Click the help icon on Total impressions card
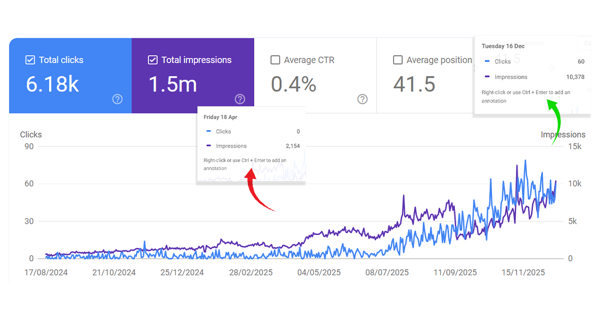600x327 pixels. [240, 99]
